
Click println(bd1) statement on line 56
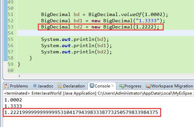(x=77, y=45)
